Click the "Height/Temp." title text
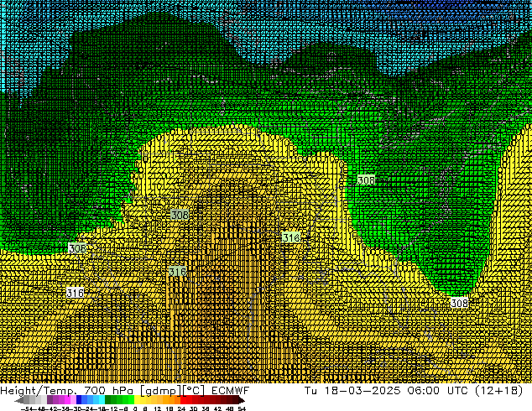Viewport: 532px width, 411px height. pos(38,391)
